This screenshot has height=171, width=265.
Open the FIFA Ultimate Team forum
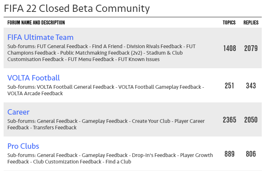point(40,37)
